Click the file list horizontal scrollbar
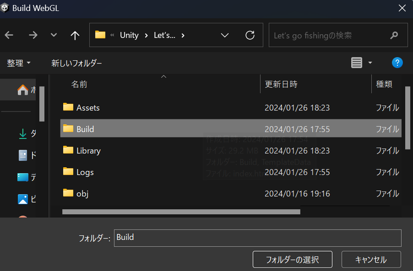 (181, 212)
